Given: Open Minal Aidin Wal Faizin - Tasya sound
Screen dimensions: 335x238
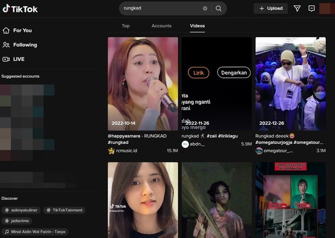Looking at the screenshot, I should point(35,232).
